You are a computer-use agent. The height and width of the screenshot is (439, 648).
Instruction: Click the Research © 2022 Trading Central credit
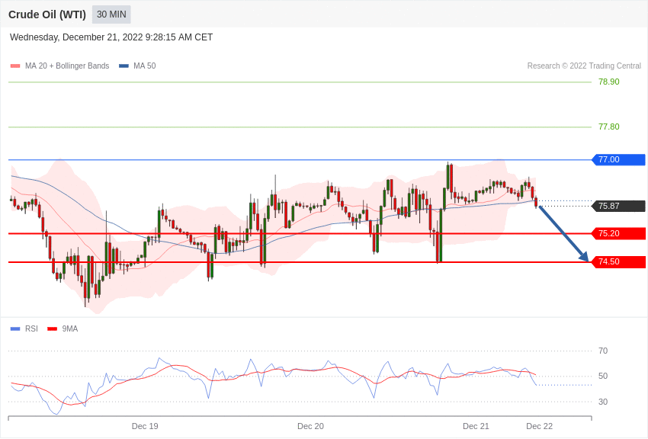[x=584, y=66]
